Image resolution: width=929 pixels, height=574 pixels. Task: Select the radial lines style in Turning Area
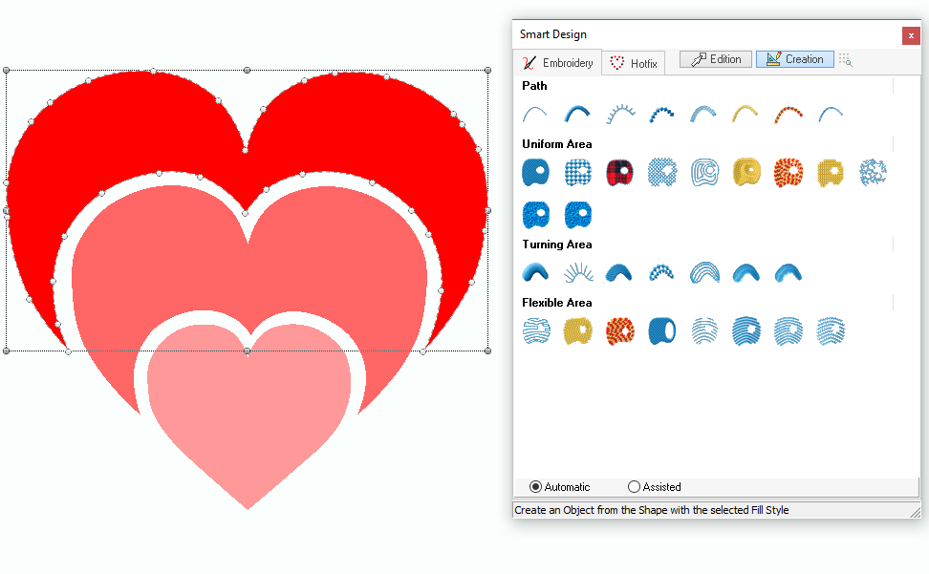[577, 273]
